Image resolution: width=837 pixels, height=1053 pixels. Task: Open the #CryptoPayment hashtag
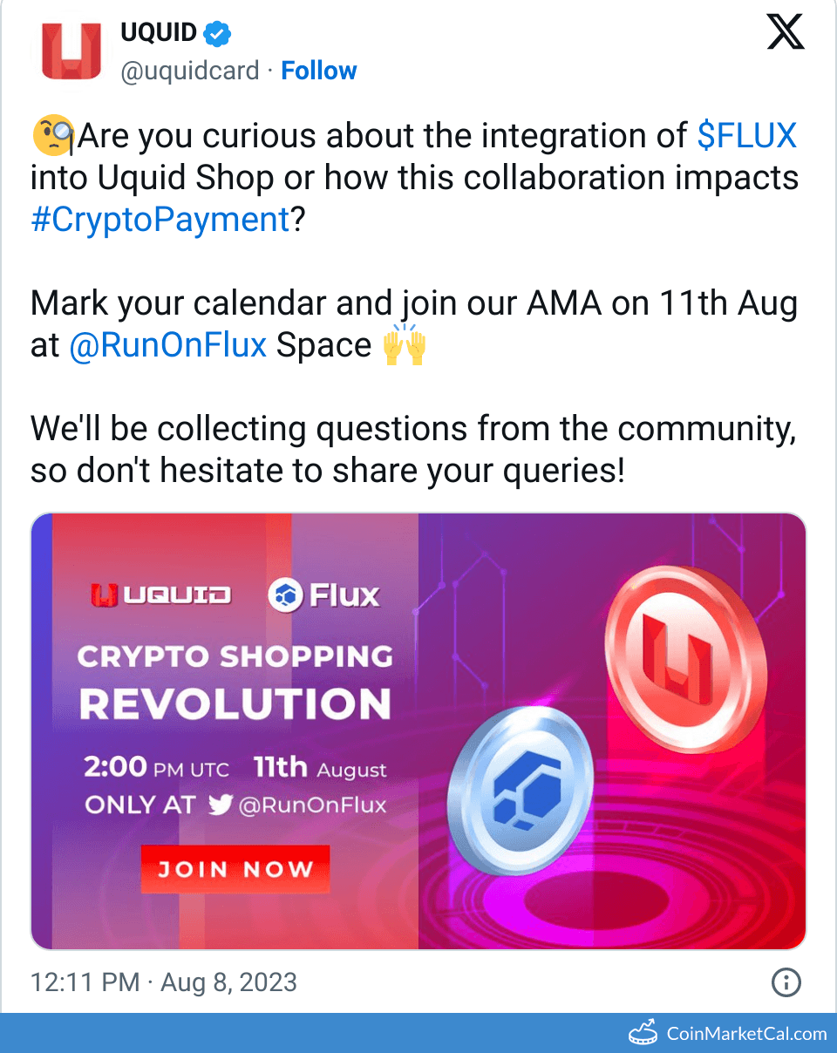coord(160,219)
